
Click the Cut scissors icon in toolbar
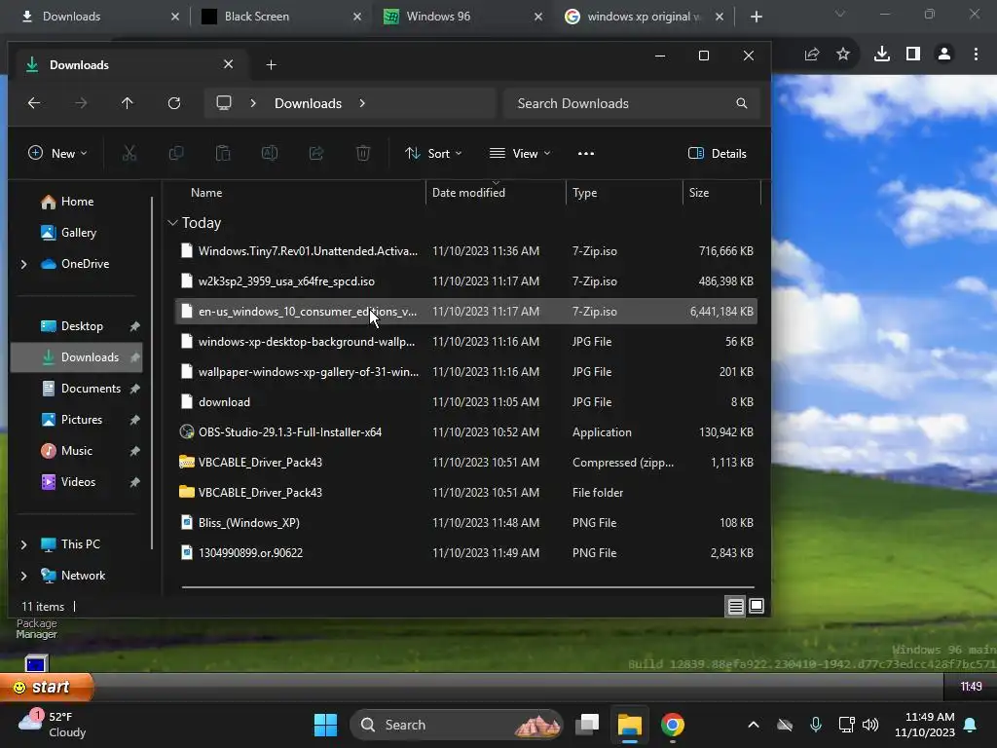pos(129,153)
